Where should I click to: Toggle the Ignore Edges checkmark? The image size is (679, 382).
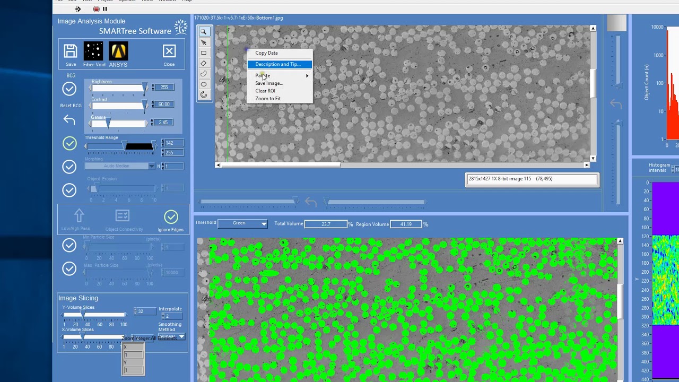[x=171, y=216]
